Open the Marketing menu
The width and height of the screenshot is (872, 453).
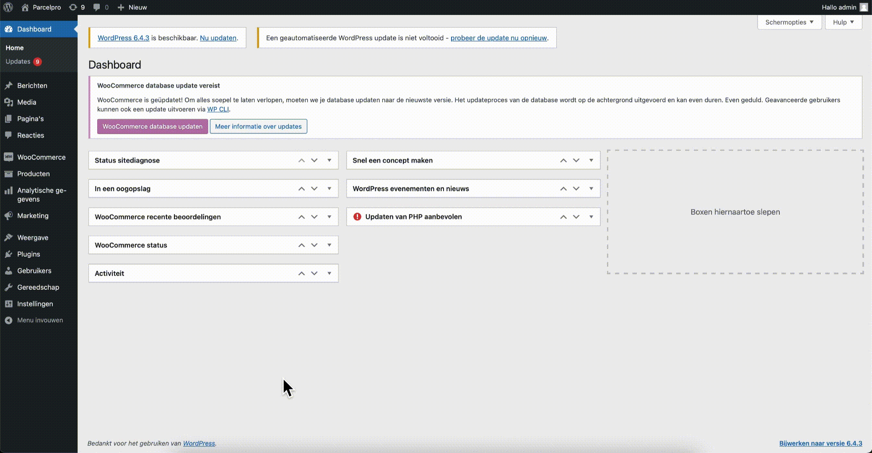pyautogui.click(x=39, y=216)
